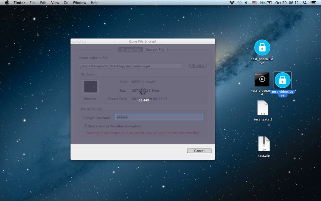The width and height of the screenshot is (321, 201).
Task: Select the test_video.mp4 desktop file icon
Action: [x=262, y=79]
